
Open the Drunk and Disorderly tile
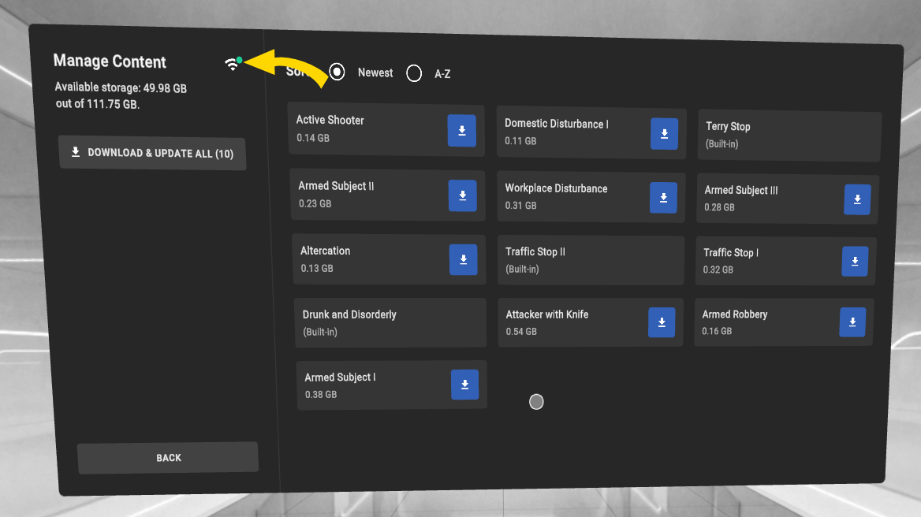tap(390, 322)
